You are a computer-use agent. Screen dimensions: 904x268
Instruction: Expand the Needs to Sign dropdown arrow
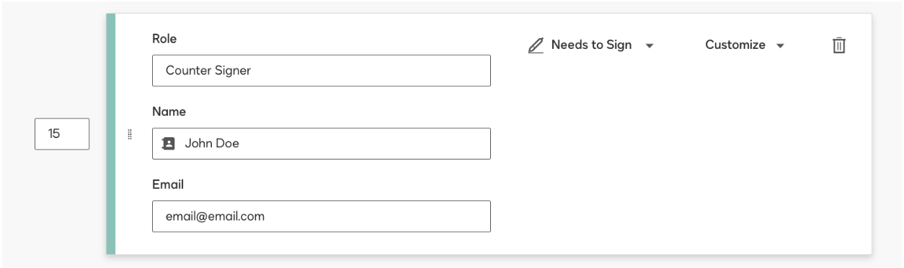click(649, 46)
